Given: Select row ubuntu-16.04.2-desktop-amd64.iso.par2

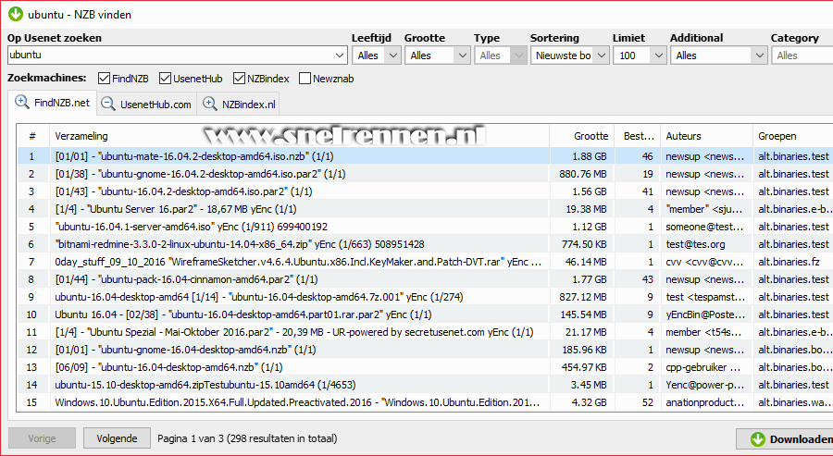Looking at the screenshot, I should pyautogui.click(x=425, y=191).
